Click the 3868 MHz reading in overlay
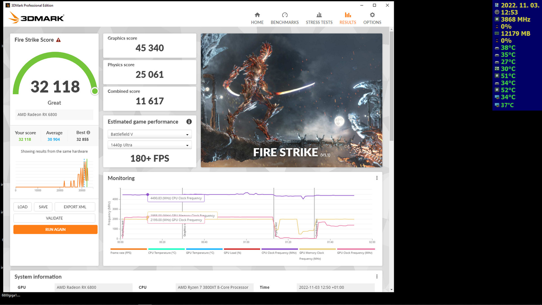Viewport: 542px width, 305px height. (x=515, y=19)
